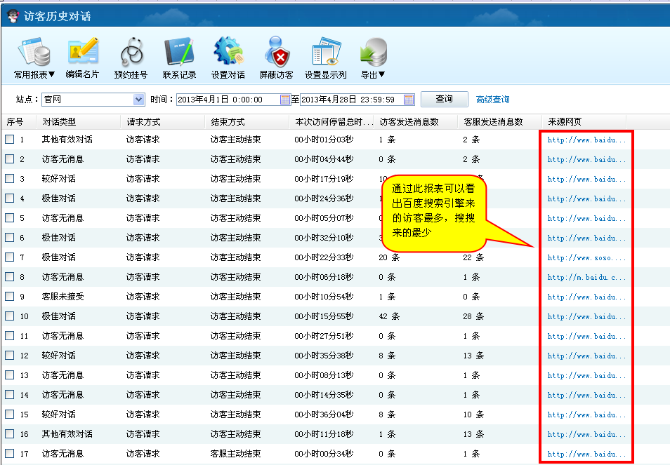
Task: Expand the 站点 site dropdown
Action: pyautogui.click(x=138, y=100)
